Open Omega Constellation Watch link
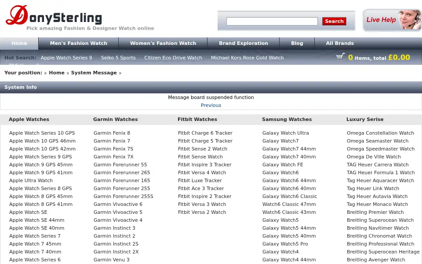 (380, 133)
